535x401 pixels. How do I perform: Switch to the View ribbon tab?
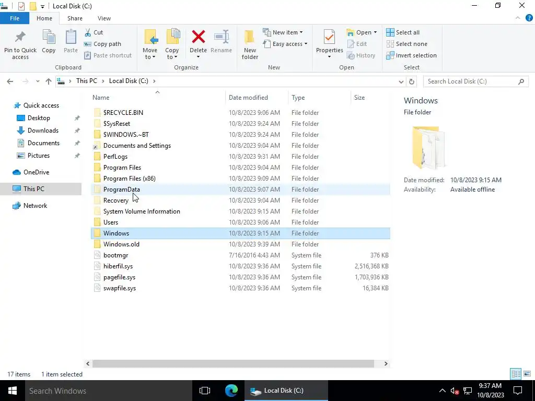coord(104,18)
